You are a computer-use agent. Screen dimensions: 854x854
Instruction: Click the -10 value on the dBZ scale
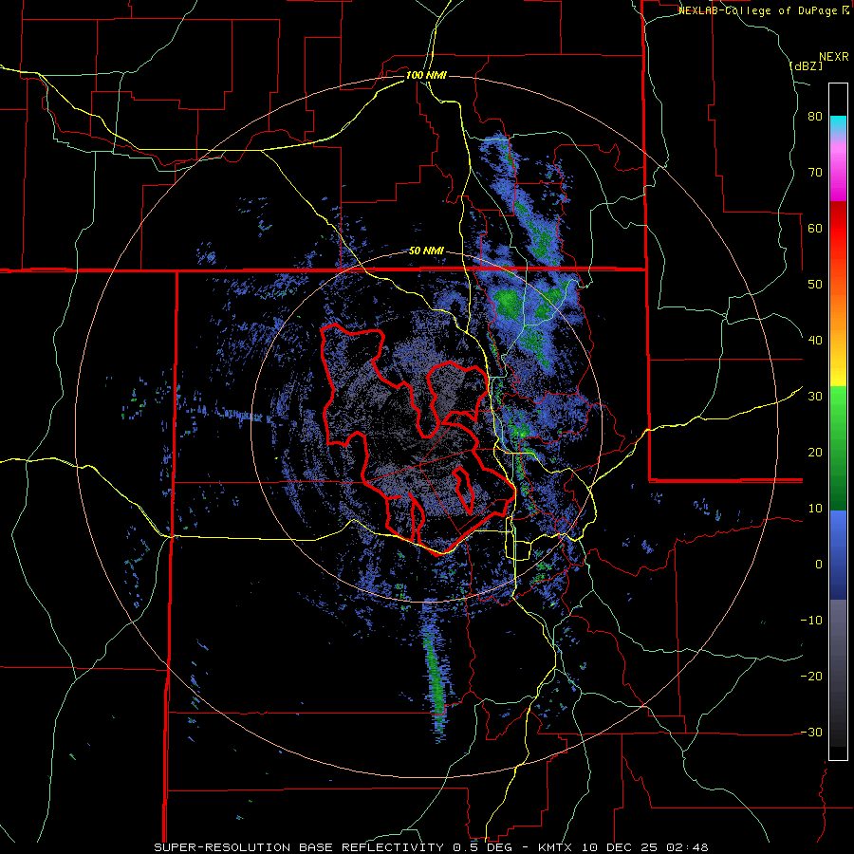811,621
